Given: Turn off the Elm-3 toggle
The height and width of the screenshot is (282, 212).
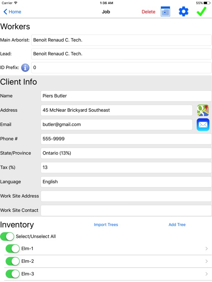Looking at the screenshot, I should point(12,274).
